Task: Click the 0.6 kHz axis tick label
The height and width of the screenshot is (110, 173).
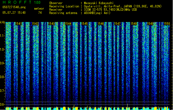Action: [x=2, y=105]
